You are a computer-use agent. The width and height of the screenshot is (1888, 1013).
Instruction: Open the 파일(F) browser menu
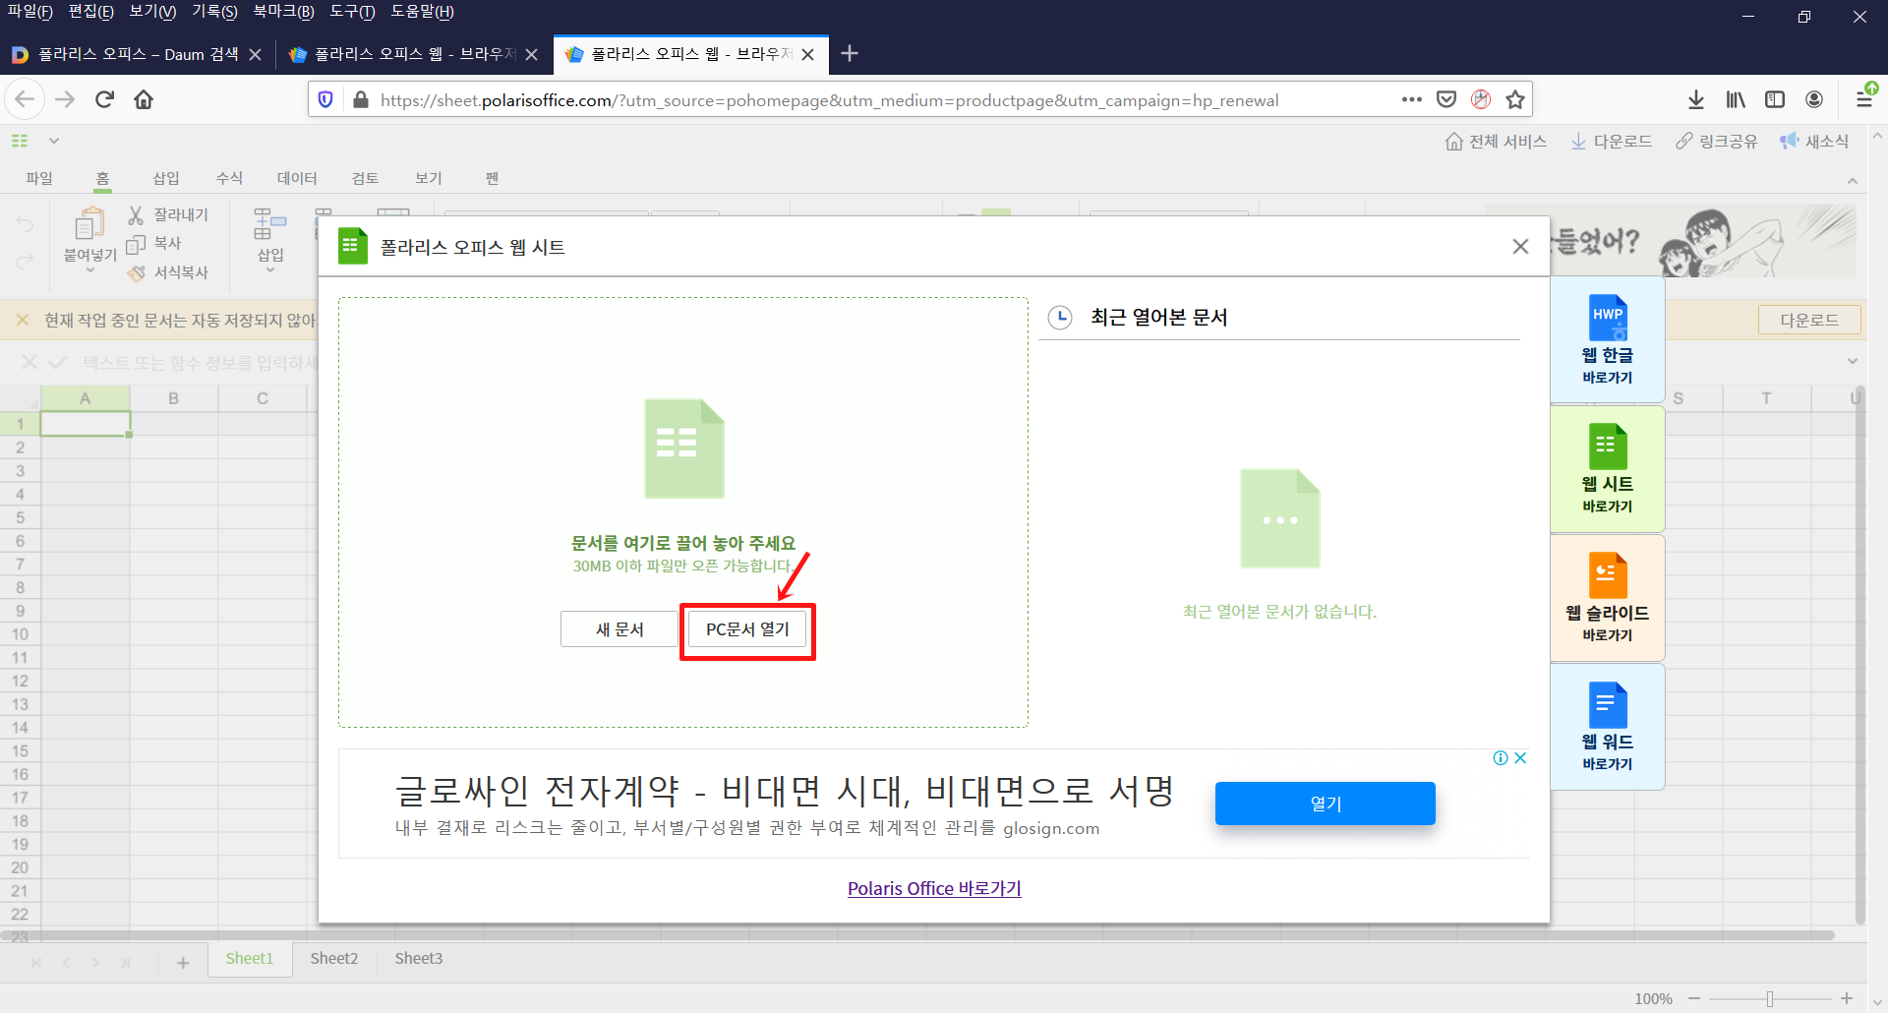tap(29, 12)
